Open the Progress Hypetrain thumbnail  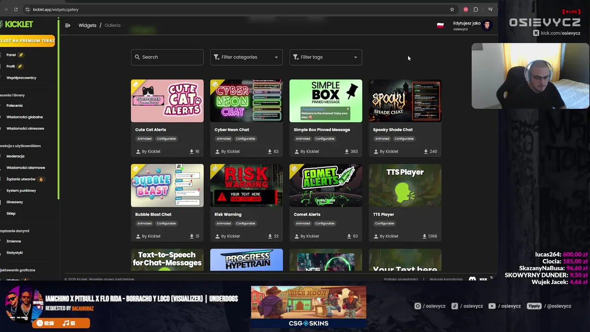[247, 260]
